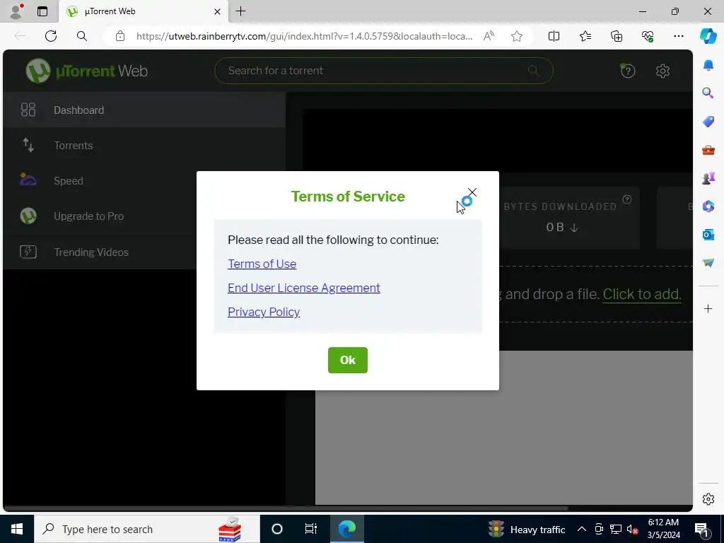Open a new browser tab
This screenshot has width=724, height=543.
pyautogui.click(x=240, y=11)
